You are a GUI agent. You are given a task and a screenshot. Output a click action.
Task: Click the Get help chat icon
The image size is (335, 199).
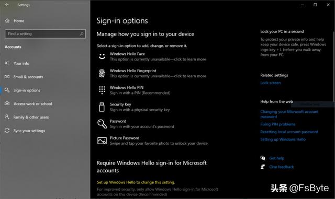point(263,158)
